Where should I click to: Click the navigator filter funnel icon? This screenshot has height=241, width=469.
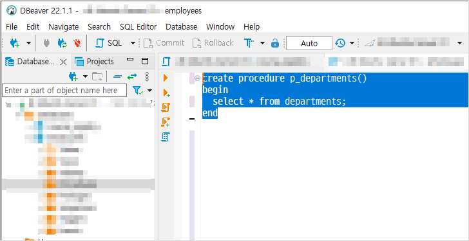(x=138, y=90)
